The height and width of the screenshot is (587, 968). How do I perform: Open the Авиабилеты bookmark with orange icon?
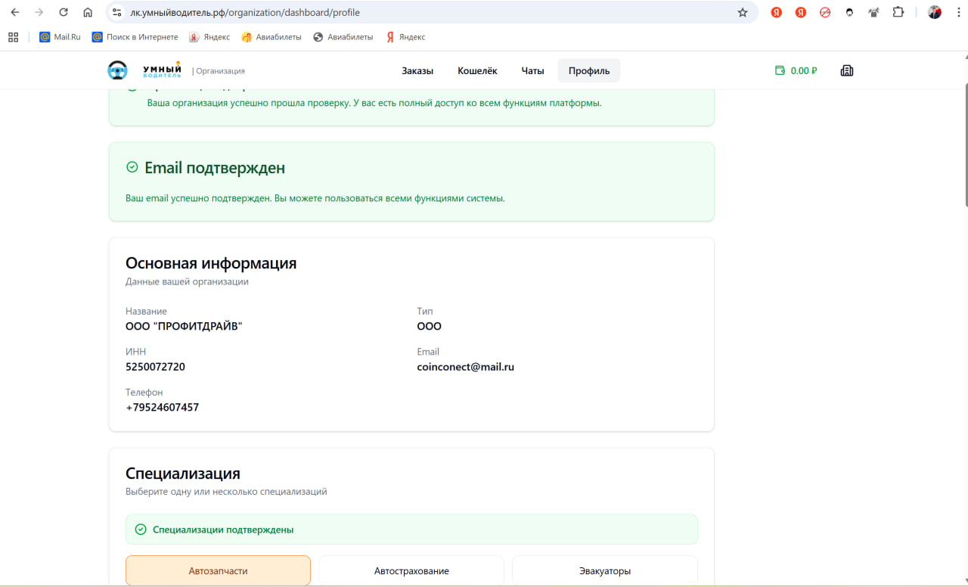point(271,36)
